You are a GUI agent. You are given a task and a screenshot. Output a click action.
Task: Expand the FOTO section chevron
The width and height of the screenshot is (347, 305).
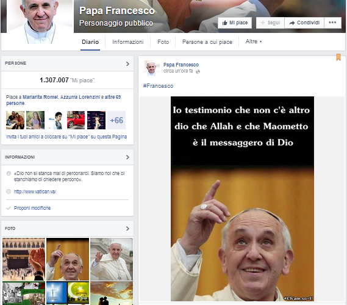tap(127, 228)
